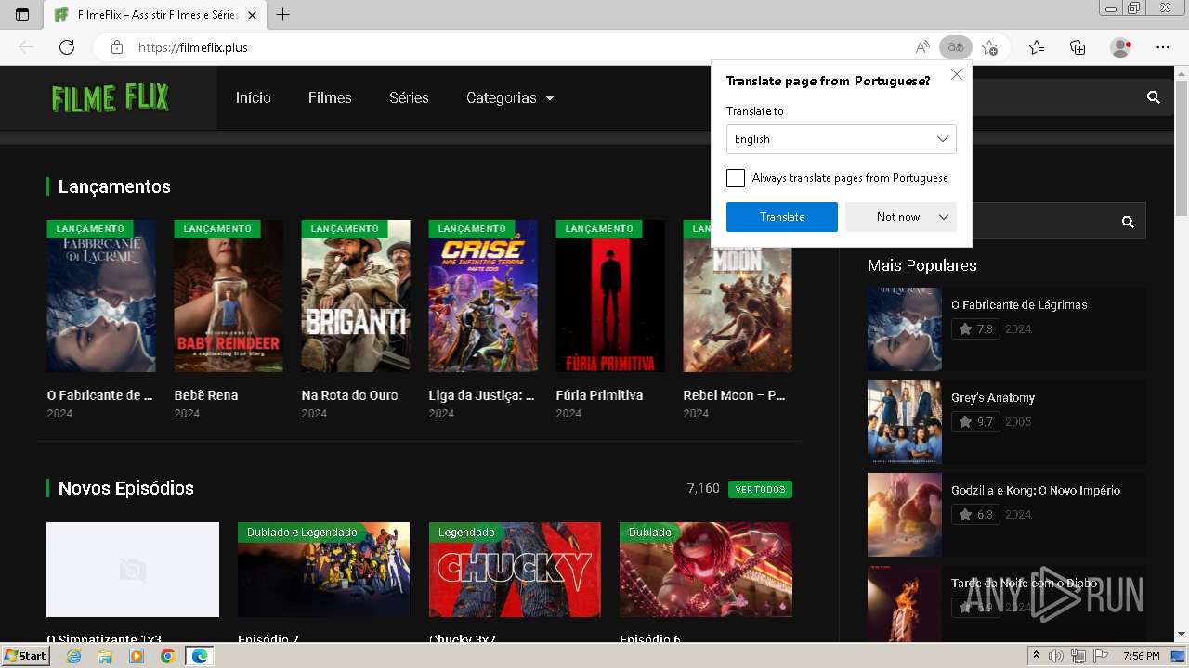Open the media player taskbar icon
The width and height of the screenshot is (1189, 668).
(137, 656)
